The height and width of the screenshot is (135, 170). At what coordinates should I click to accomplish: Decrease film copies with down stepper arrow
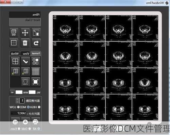pyautogui.click(x=17, y=102)
